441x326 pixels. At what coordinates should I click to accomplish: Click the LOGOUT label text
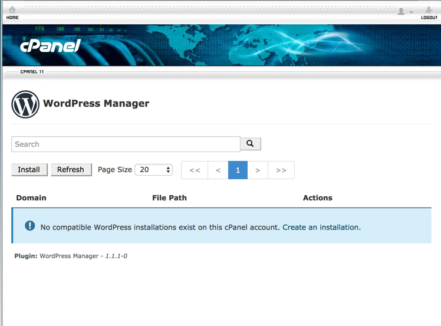[429, 18]
